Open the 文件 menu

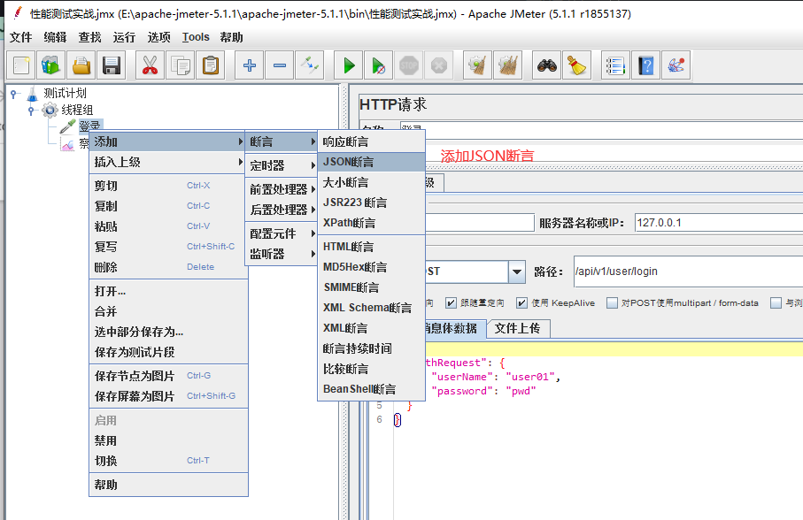21,37
